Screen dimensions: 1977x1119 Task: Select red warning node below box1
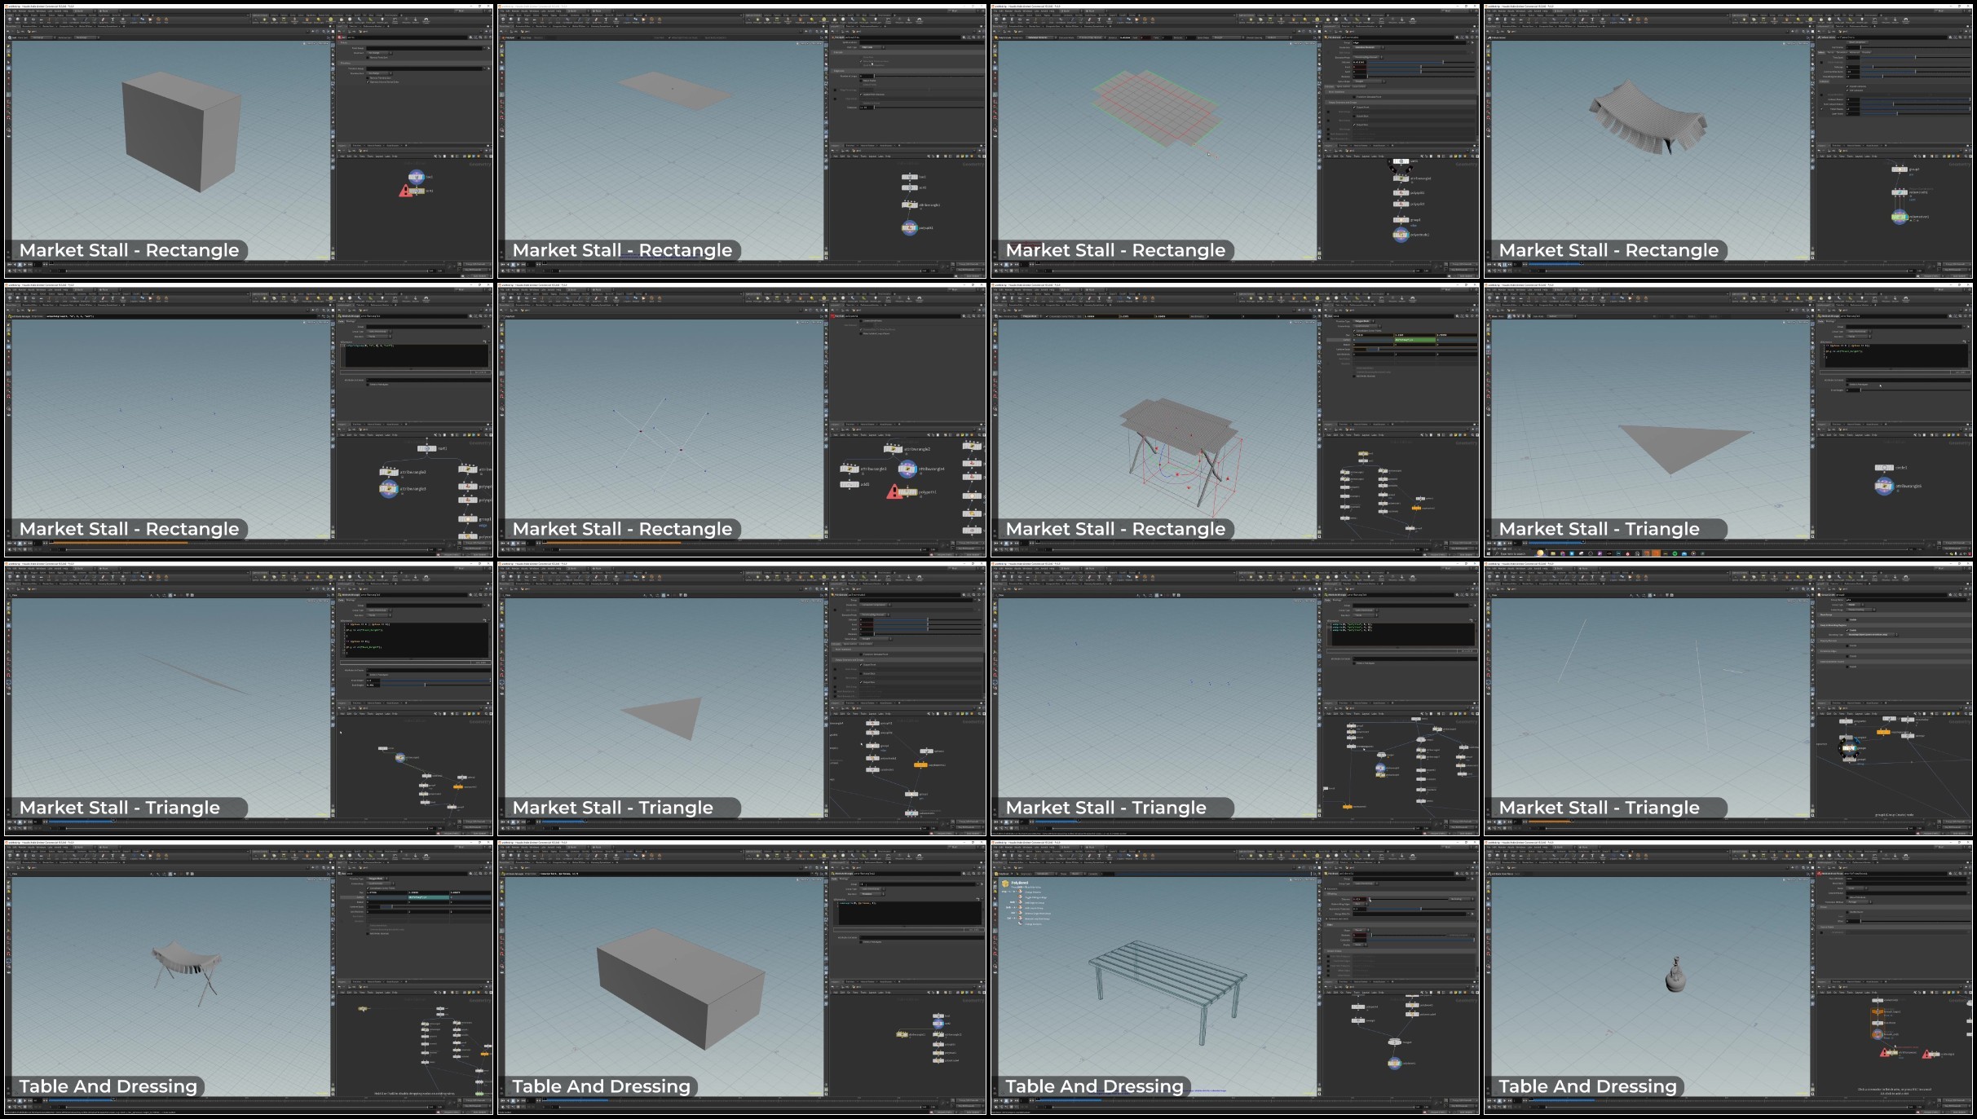click(412, 191)
